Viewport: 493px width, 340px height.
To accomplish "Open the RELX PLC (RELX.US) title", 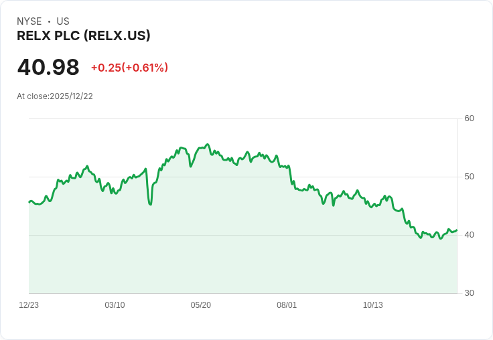I will [83, 36].
